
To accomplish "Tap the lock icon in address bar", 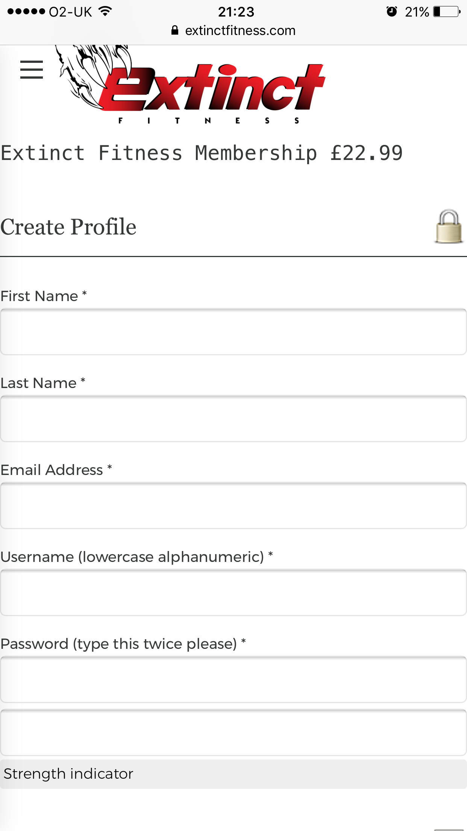I will coord(175,30).
